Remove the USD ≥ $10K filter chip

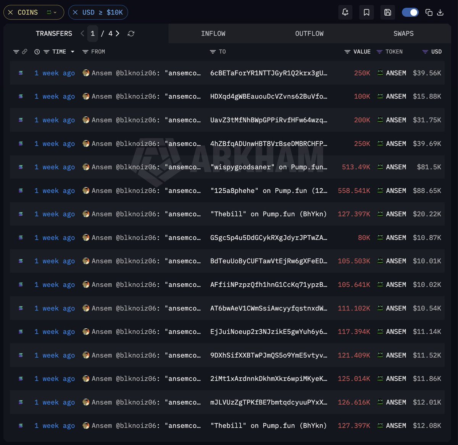tap(75, 13)
